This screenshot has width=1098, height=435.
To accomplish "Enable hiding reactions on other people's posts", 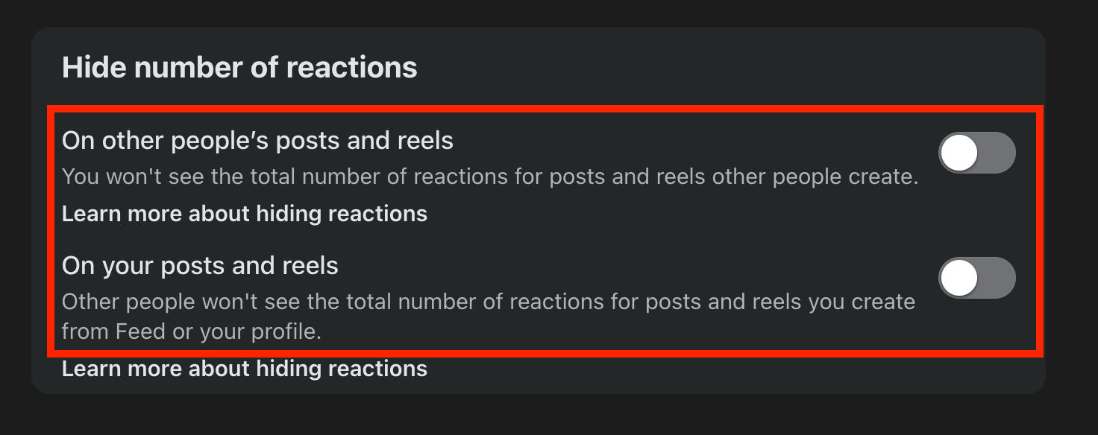I will pos(976,153).
